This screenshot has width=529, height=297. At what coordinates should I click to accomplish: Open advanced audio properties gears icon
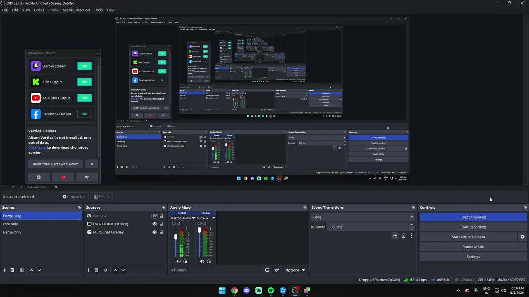point(277,270)
